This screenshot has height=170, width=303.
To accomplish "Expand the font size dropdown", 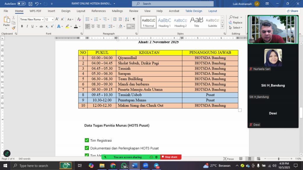I will [x=53, y=19].
